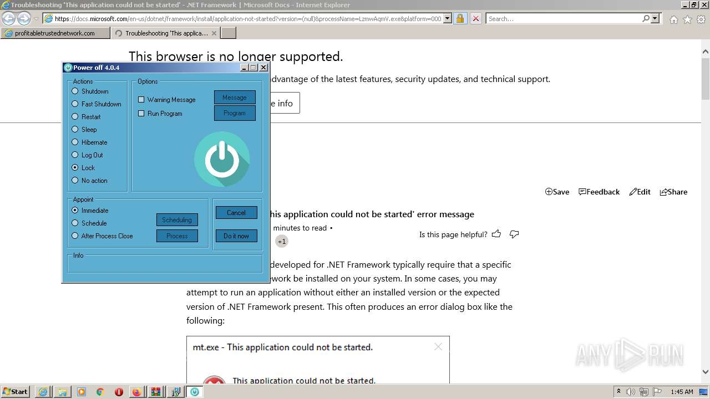The image size is (710, 399).
Task: Click the scrollbar down arrow
Action: [x=706, y=372]
